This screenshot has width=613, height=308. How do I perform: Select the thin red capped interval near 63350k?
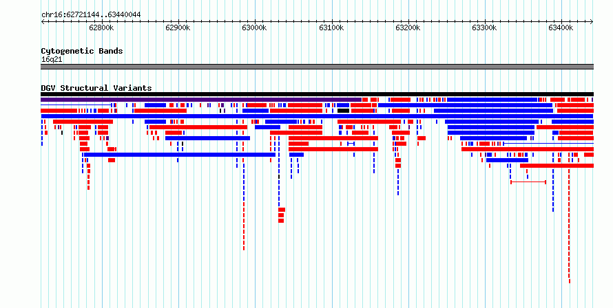528,182
